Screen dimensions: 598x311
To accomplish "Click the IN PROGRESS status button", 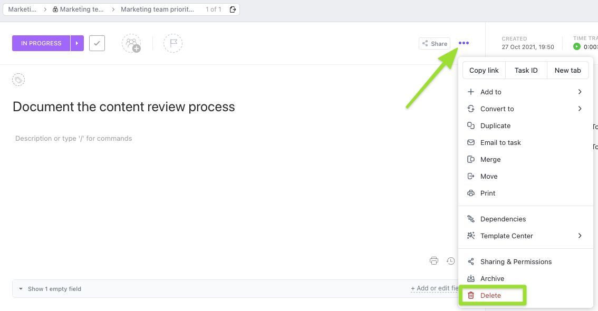I will 41,43.
